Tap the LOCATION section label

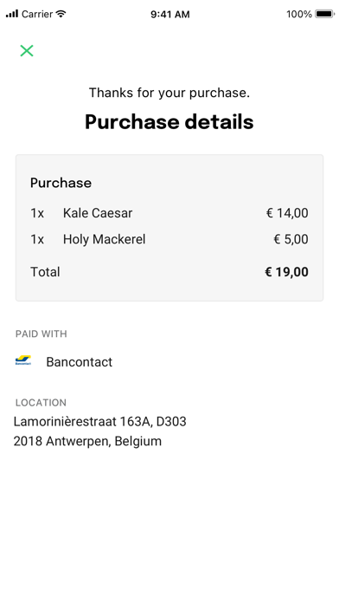coord(41,403)
